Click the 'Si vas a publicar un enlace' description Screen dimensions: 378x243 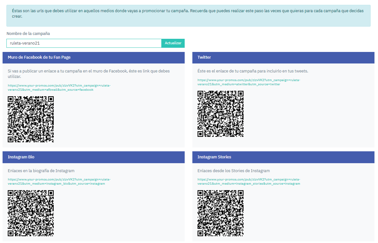(x=89, y=74)
